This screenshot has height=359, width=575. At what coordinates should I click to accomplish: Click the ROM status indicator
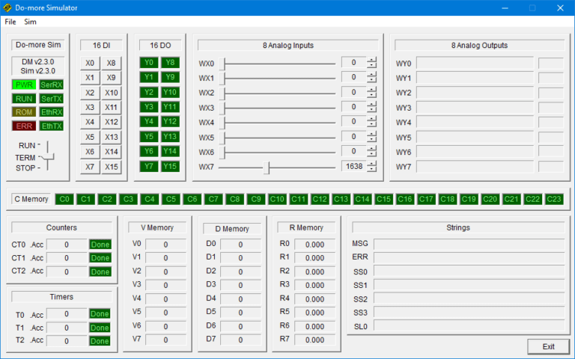[x=24, y=112]
